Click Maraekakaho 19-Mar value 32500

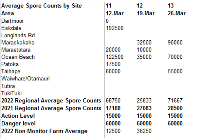144,42
